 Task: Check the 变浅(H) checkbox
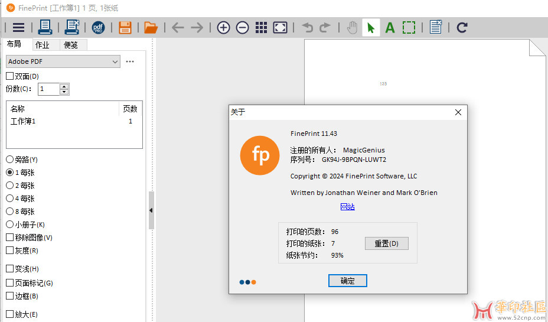(x=10, y=268)
